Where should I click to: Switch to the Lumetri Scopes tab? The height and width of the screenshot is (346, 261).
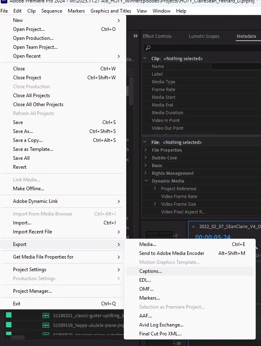[204, 36]
